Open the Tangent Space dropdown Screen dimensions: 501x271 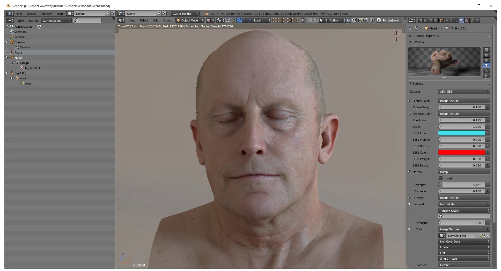(x=464, y=211)
